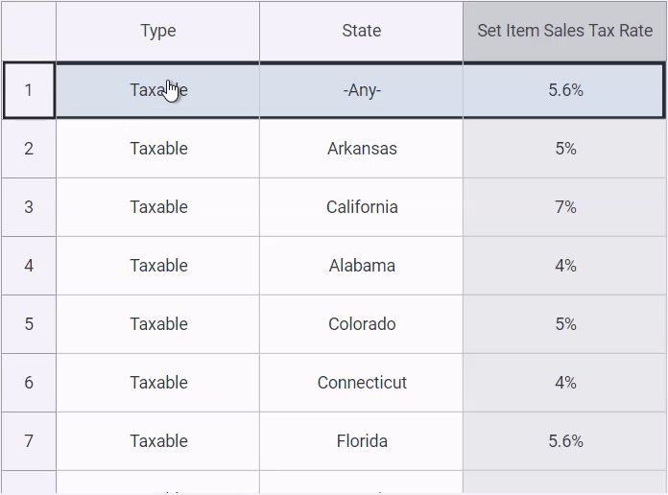Click the California state cell

click(x=362, y=207)
